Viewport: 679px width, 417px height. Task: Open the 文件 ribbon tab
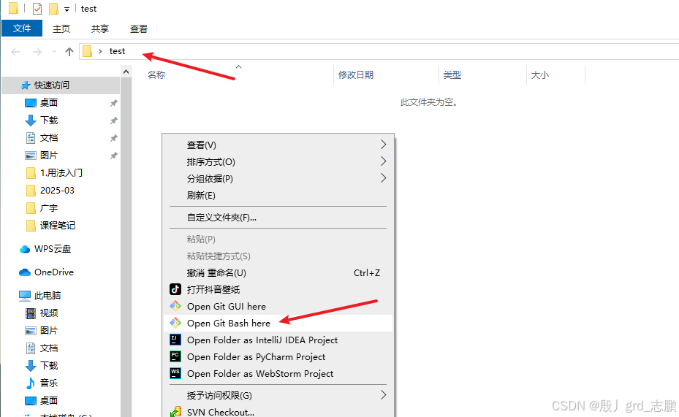(22, 28)
